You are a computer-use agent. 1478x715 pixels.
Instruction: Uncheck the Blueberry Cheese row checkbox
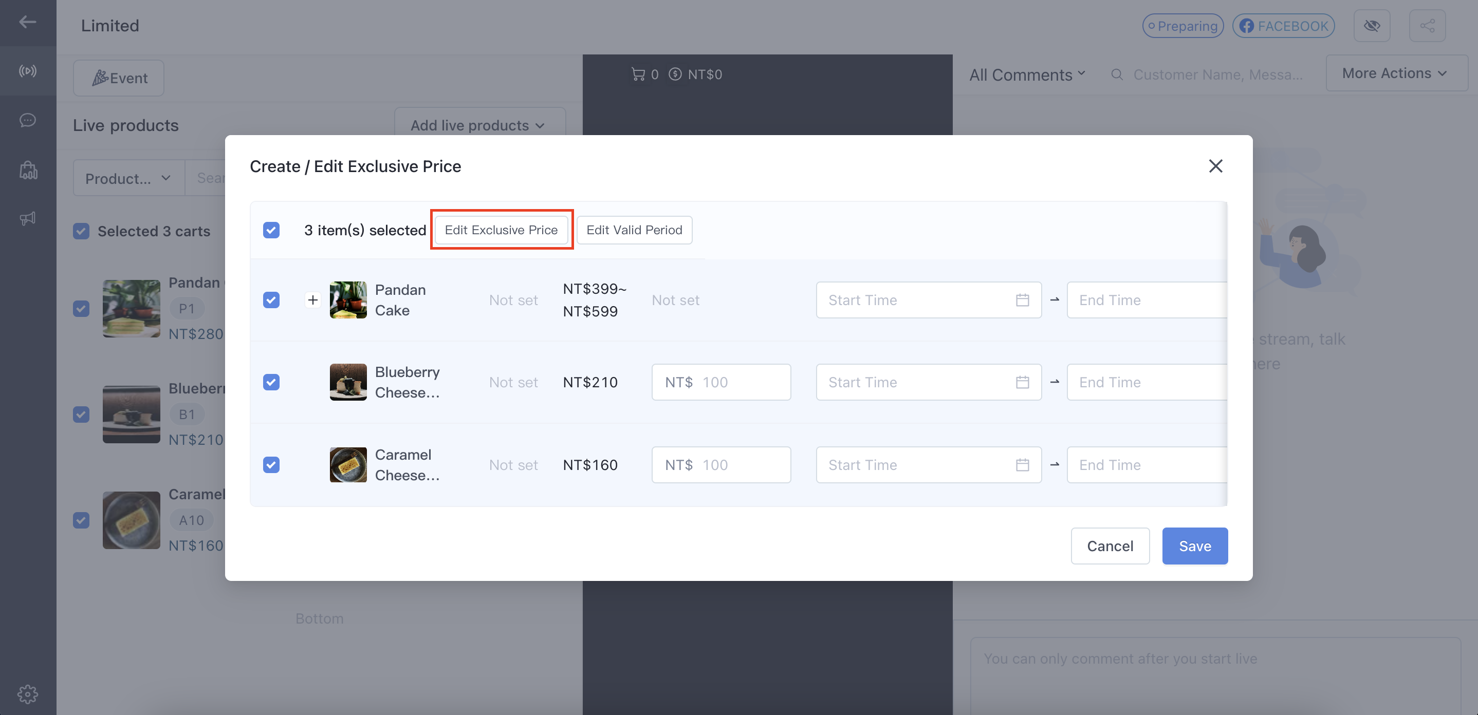271,383
